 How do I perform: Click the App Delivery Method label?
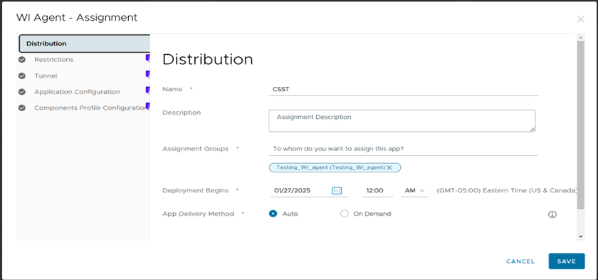[x=198, y=214]
